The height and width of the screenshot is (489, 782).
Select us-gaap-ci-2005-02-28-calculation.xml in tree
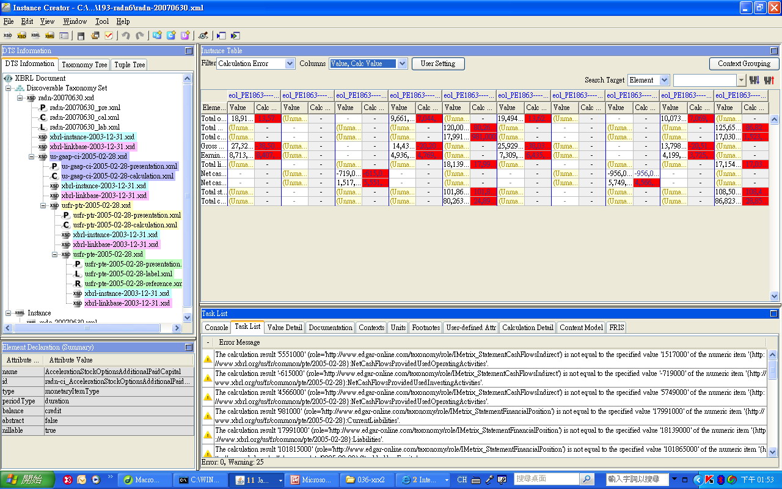click(x=117, y=176)
